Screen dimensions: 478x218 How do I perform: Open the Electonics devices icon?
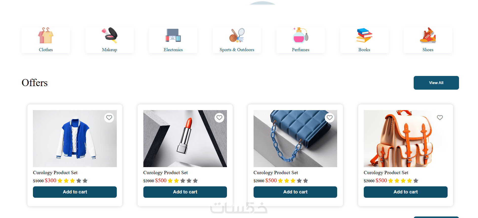[173, 35]
